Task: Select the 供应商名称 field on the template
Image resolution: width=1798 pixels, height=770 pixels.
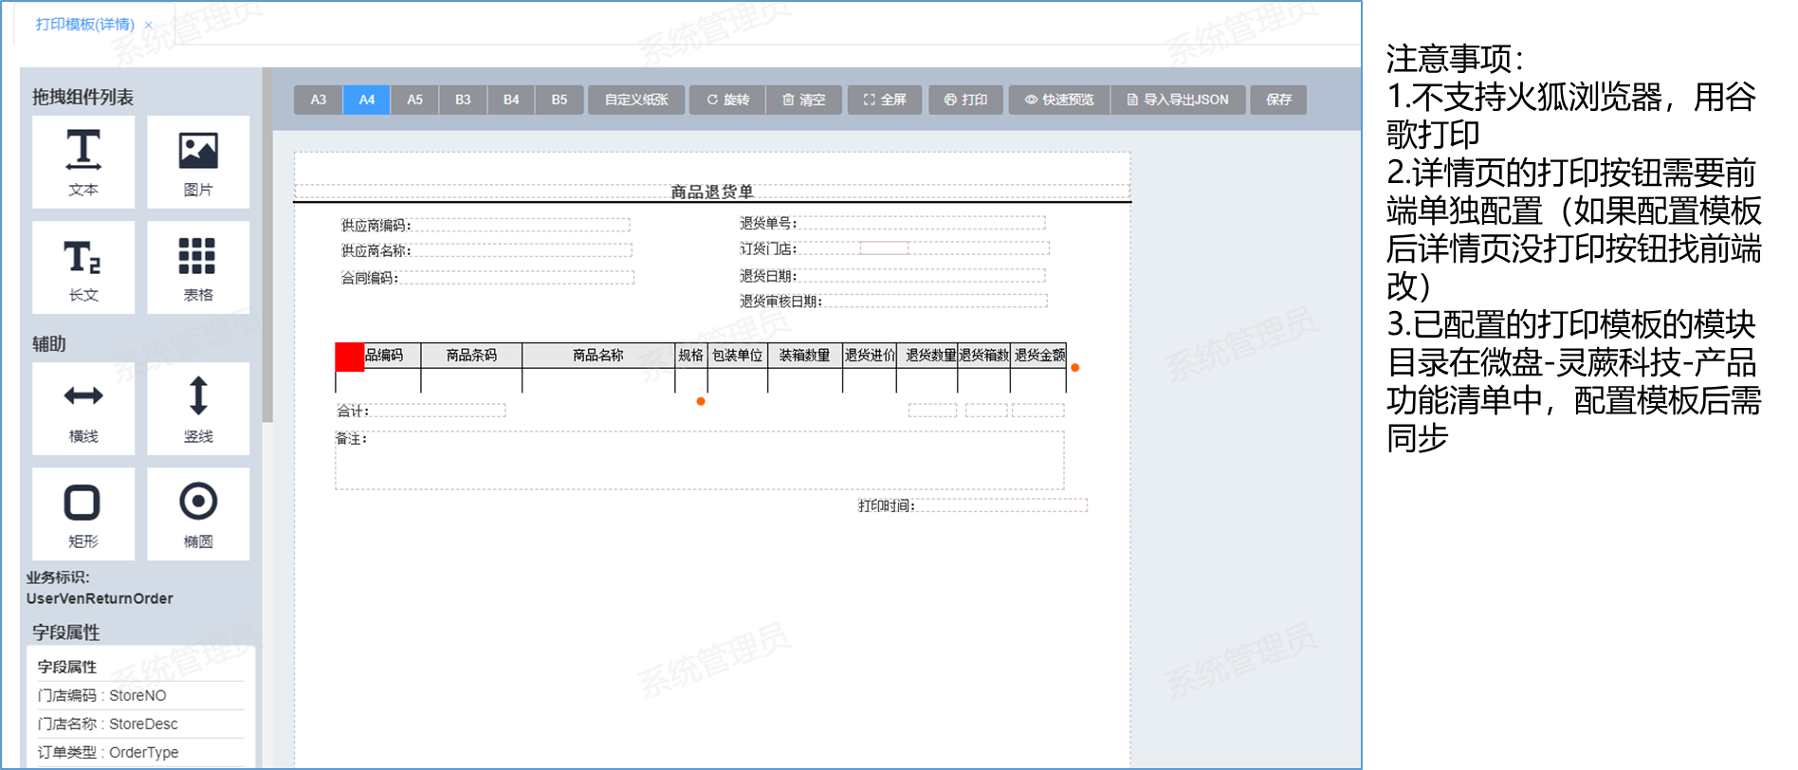Action: [486, 250]
